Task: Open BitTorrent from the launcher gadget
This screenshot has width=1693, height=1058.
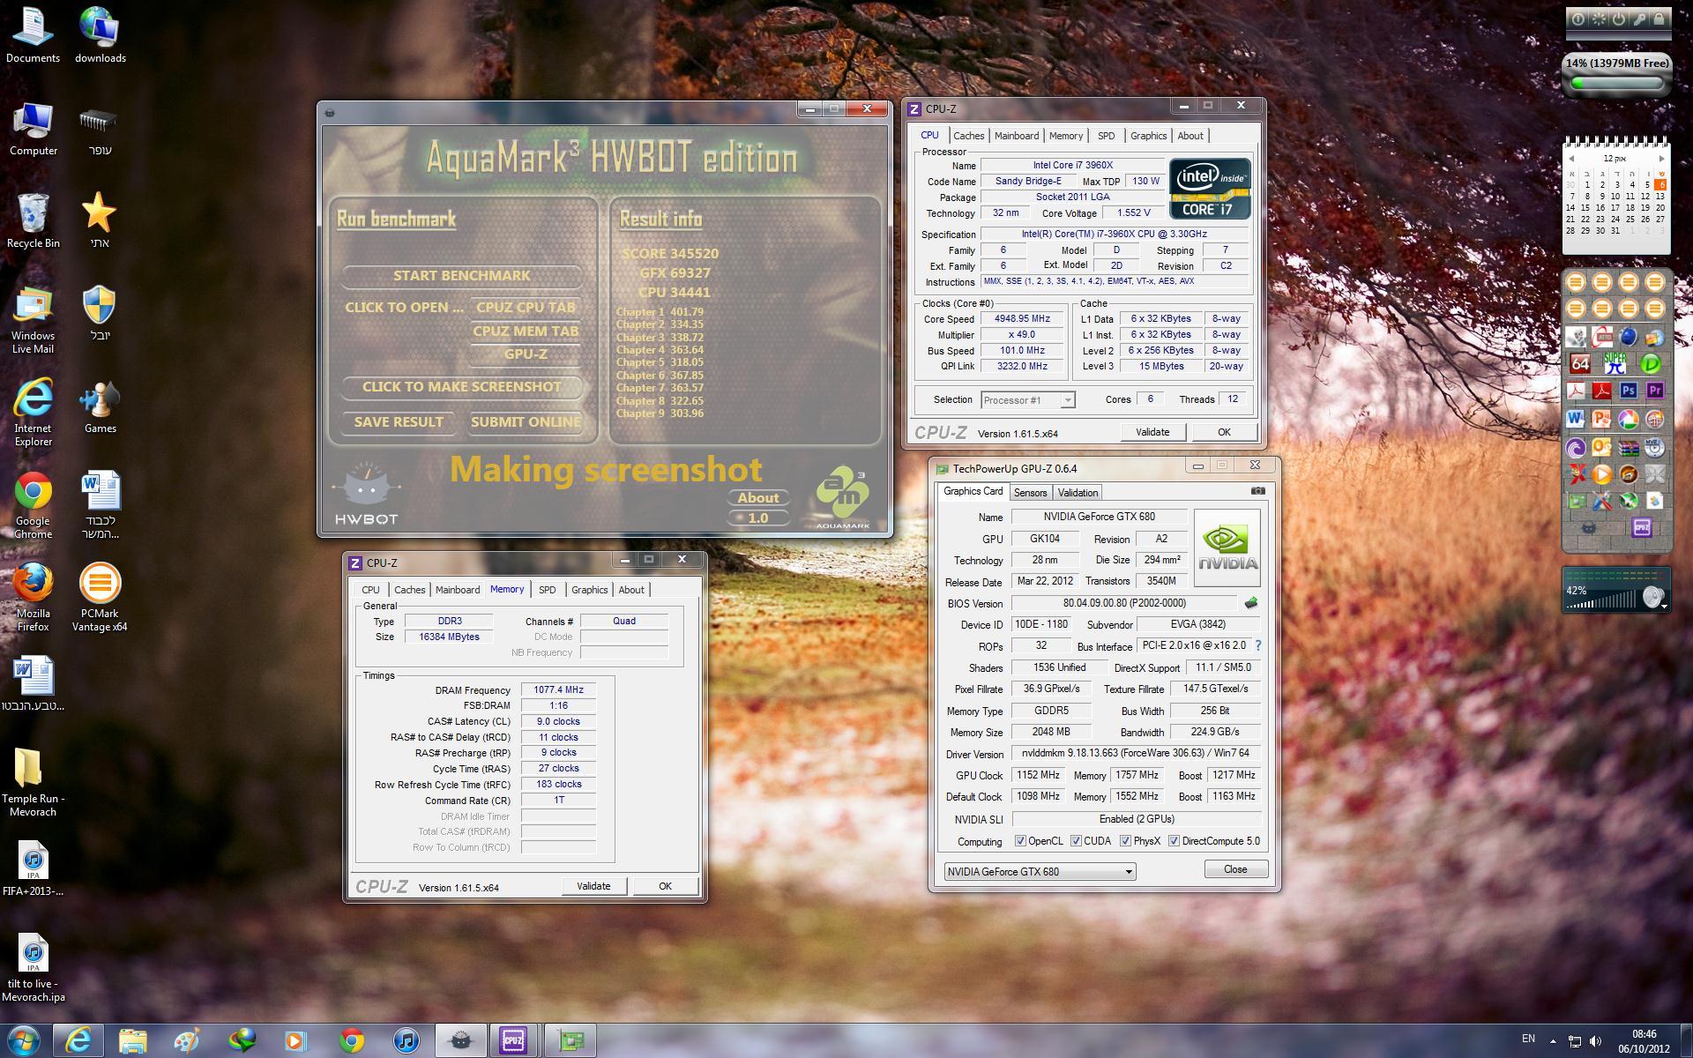Action: (x=1575, y=448)
